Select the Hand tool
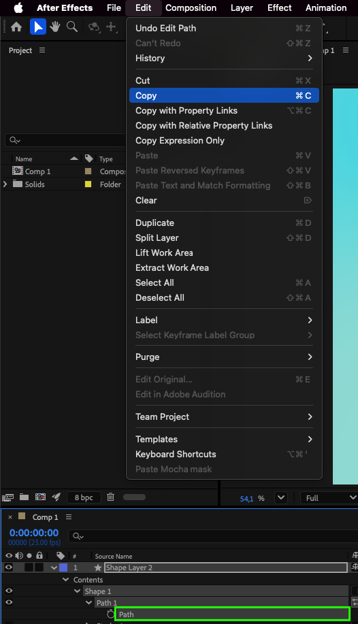The image size is (358, 624). pyautogui.click(x=55, y=27)
